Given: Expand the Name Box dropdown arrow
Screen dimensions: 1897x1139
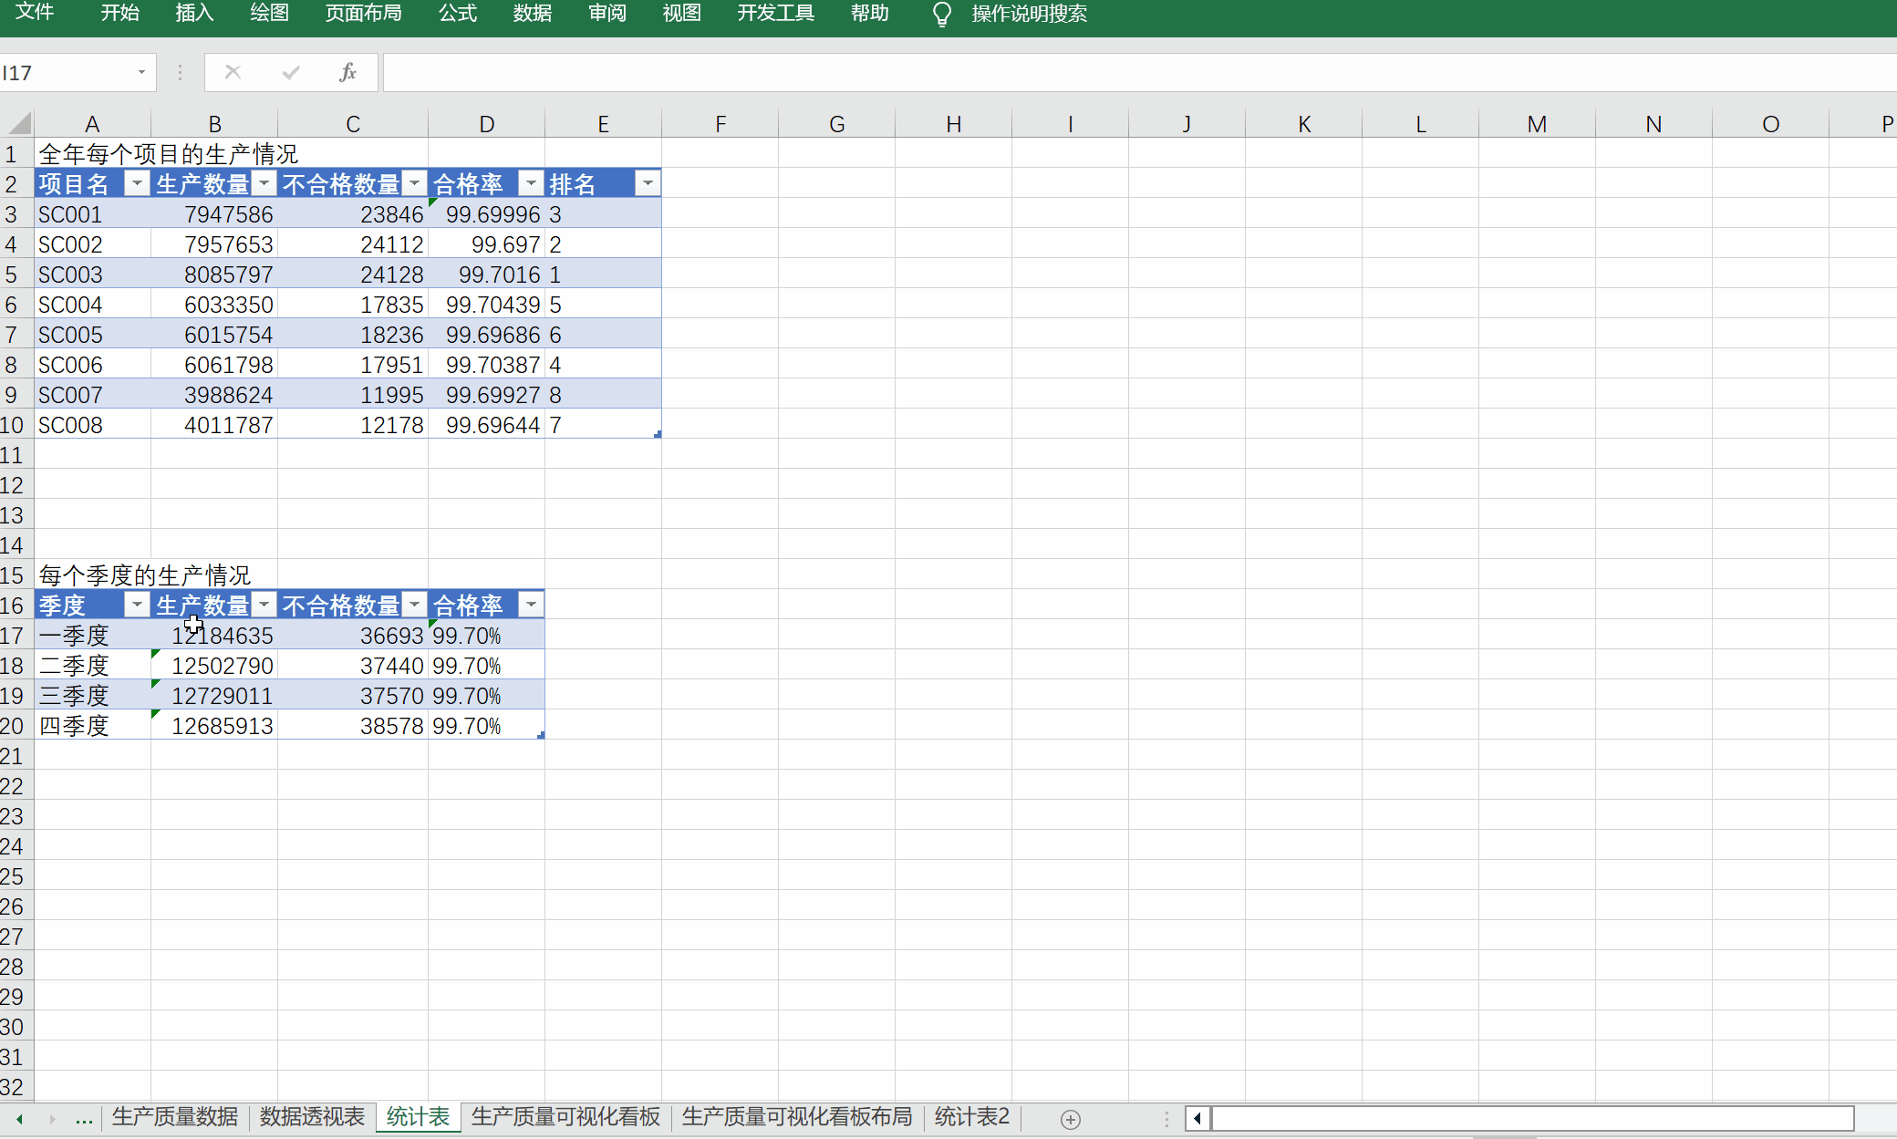Looking at the screenshot, I should (141, 72).
